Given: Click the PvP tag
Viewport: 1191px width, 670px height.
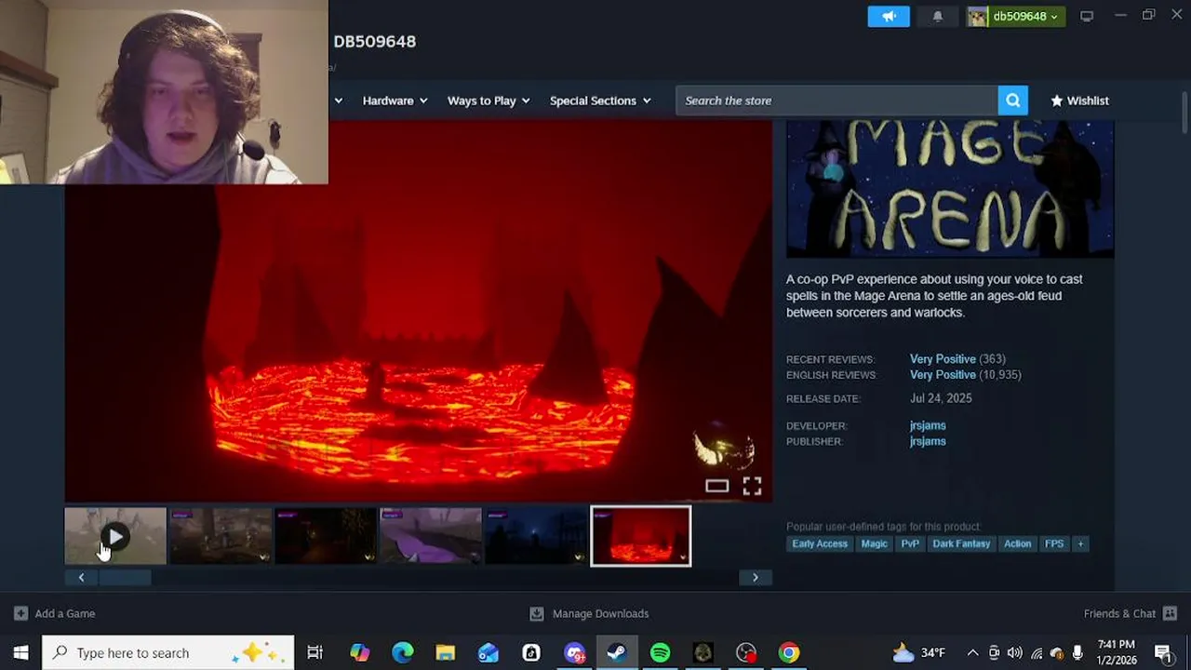Looking at the screenshot, I should click(x=910, y=543).
